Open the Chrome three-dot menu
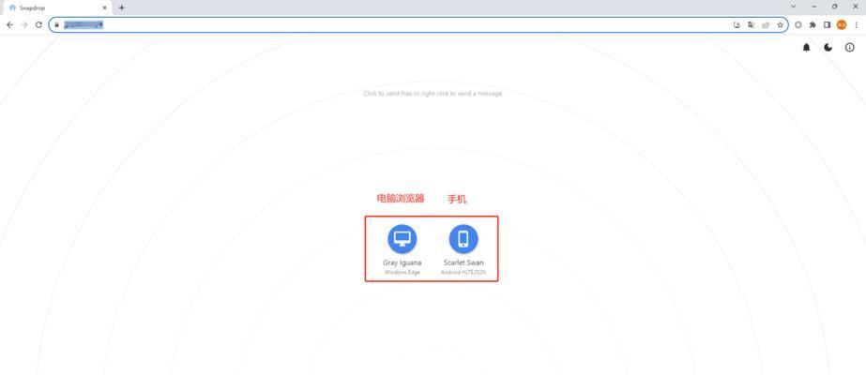 [856, 24]
